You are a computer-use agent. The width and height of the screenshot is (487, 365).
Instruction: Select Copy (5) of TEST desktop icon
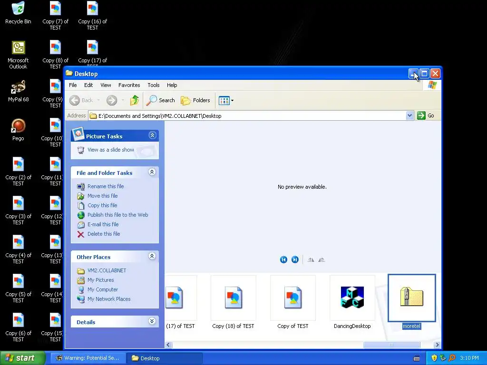coord(19,288)
